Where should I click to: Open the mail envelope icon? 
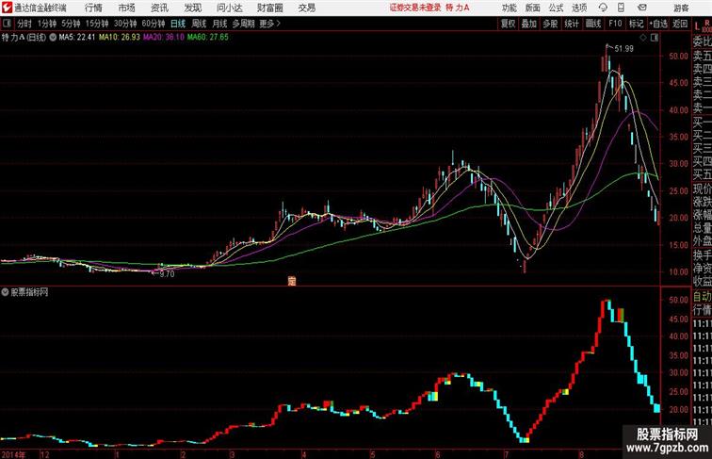point(642,8)
